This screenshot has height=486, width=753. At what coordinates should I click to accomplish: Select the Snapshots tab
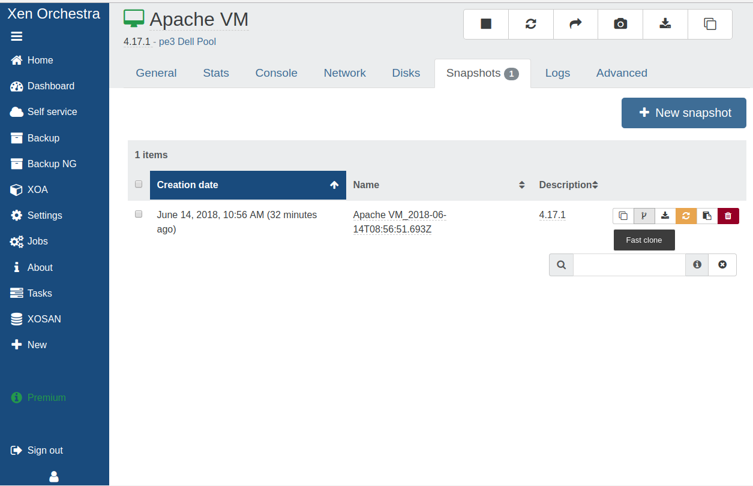pos(482,73)
